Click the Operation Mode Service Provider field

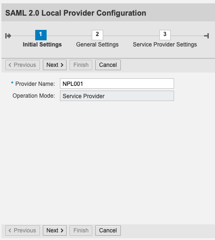[117, 96]
